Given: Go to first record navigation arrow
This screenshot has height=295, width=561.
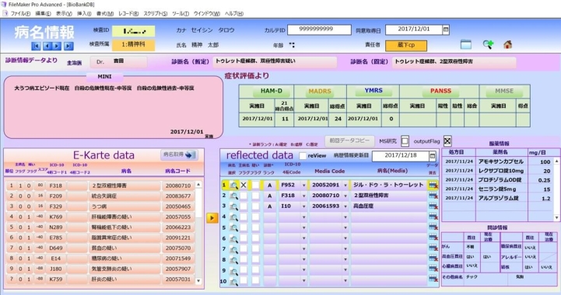Looking at the screenshot, I should coord(36,46).
